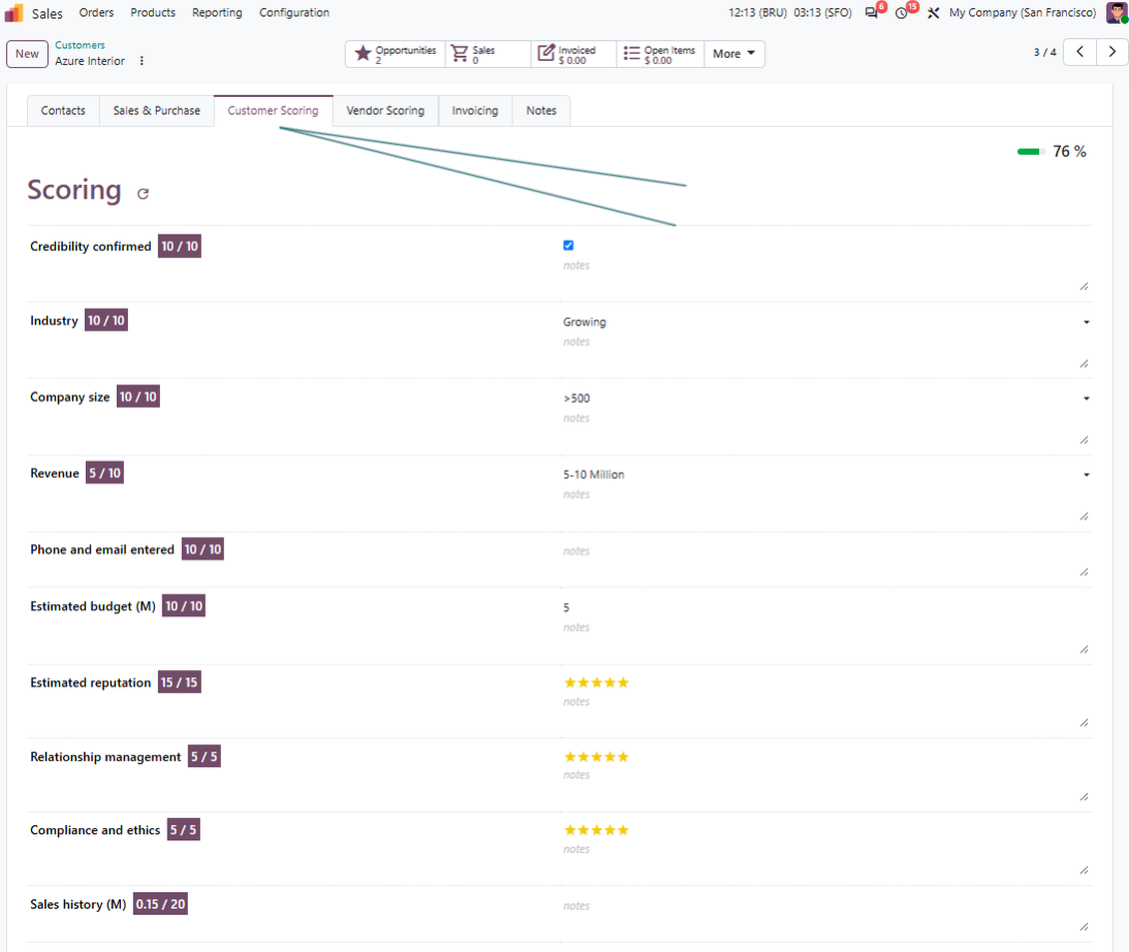Follow the Customers breadcrumb link
Viewport: 1129px width, 952px height.
[80, 45]
